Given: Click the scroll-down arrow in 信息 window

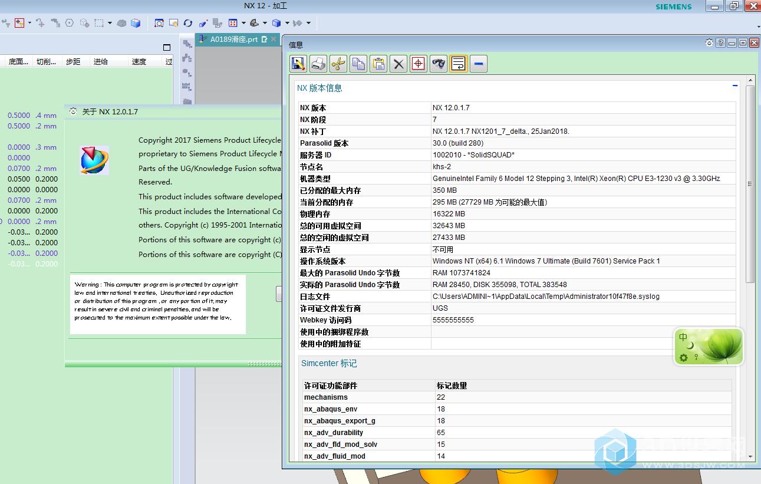Looking at the screenshot, I should [x=750, y=456].
